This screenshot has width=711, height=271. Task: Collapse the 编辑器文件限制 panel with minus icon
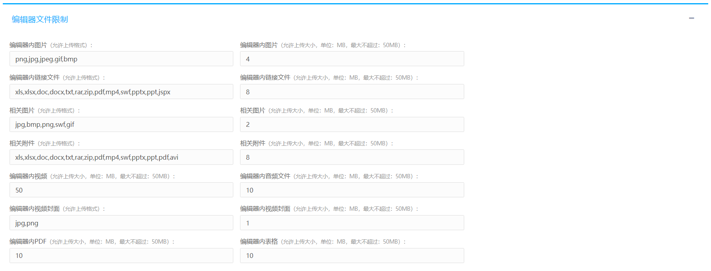(692, 18)
